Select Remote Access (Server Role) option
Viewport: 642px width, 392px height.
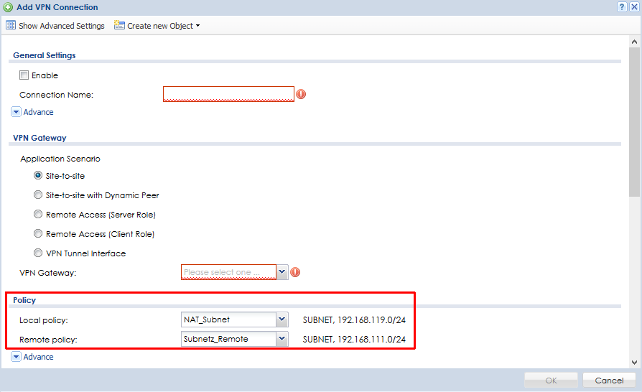point(38,215)
